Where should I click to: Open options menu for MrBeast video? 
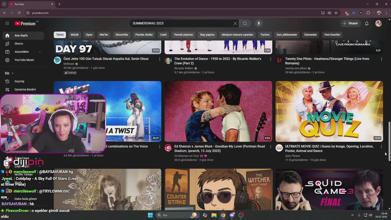[x=159, y=59]
